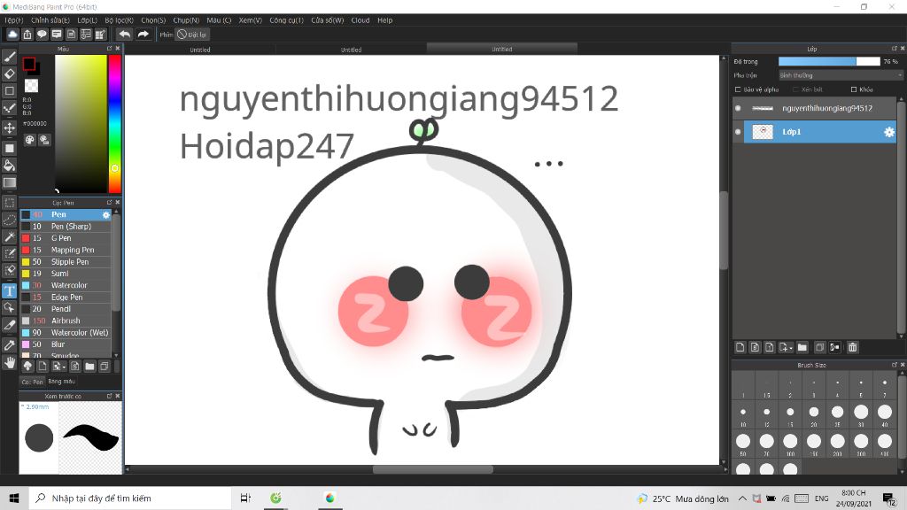The image size is (907, 510).
Task: Click the duplicate layer icon
Action: coord(820,347)
